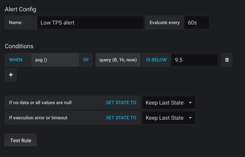Click the OF label in the condition

86,60
